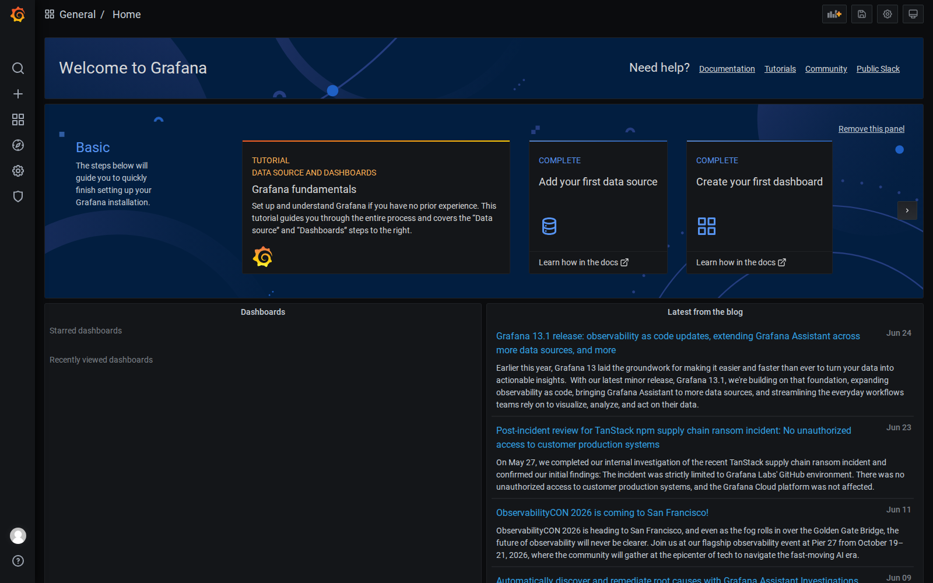
Task: Open ObservabilityCON 2026 blog post
Action: 602,512
